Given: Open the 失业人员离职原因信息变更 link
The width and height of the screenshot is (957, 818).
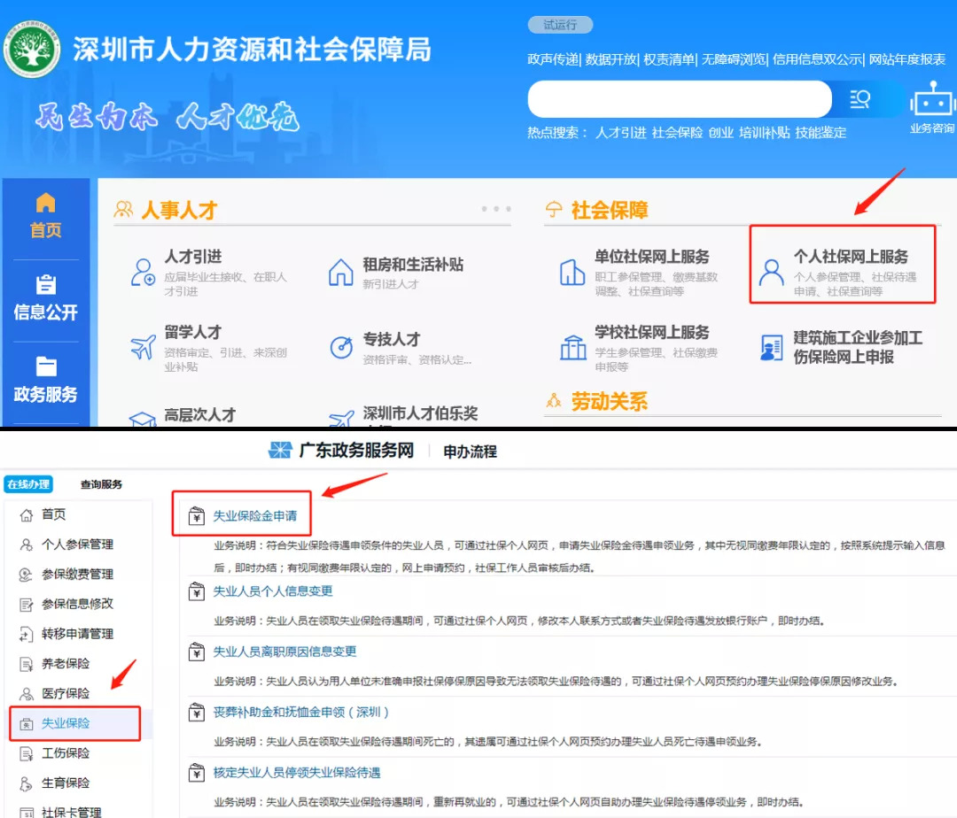Looking at the screenshot, I should pos(284,651).
